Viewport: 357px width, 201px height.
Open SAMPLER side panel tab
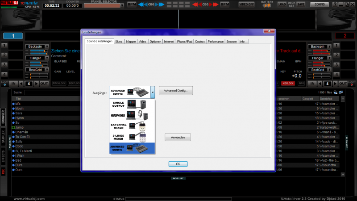point(3,137)
